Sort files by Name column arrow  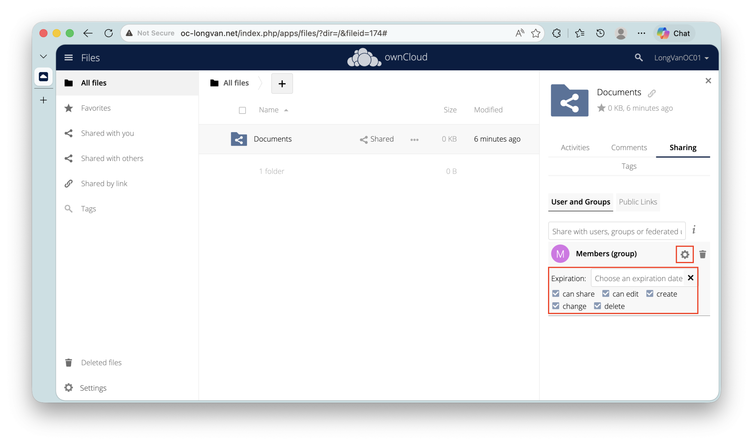286,110
